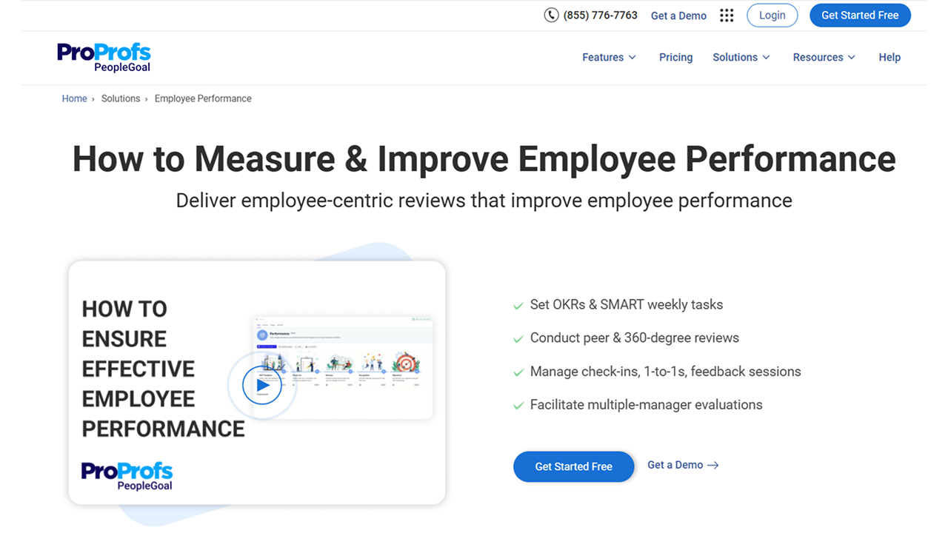Open the Help menu item

[x=889, y=57]
